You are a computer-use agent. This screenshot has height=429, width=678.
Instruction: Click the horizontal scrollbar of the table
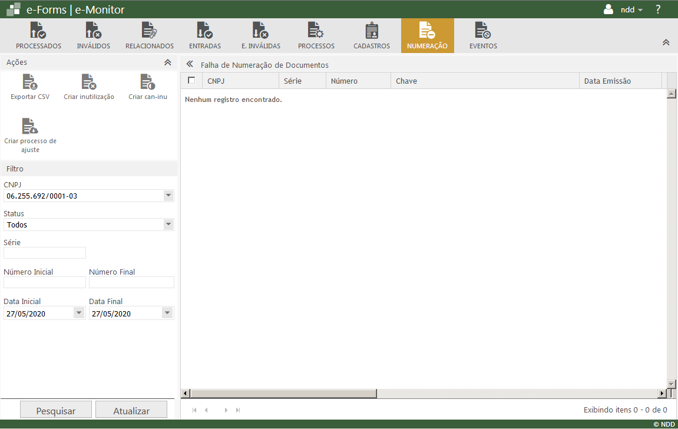[283, 394]
